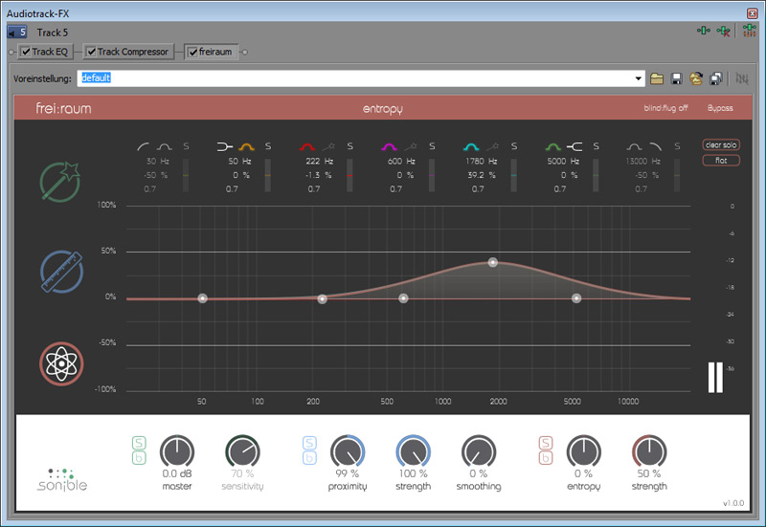This screenshot has height=527, width=766.
Task: Uncheck the Track EQ checkbox
Action: click(26, 52)
